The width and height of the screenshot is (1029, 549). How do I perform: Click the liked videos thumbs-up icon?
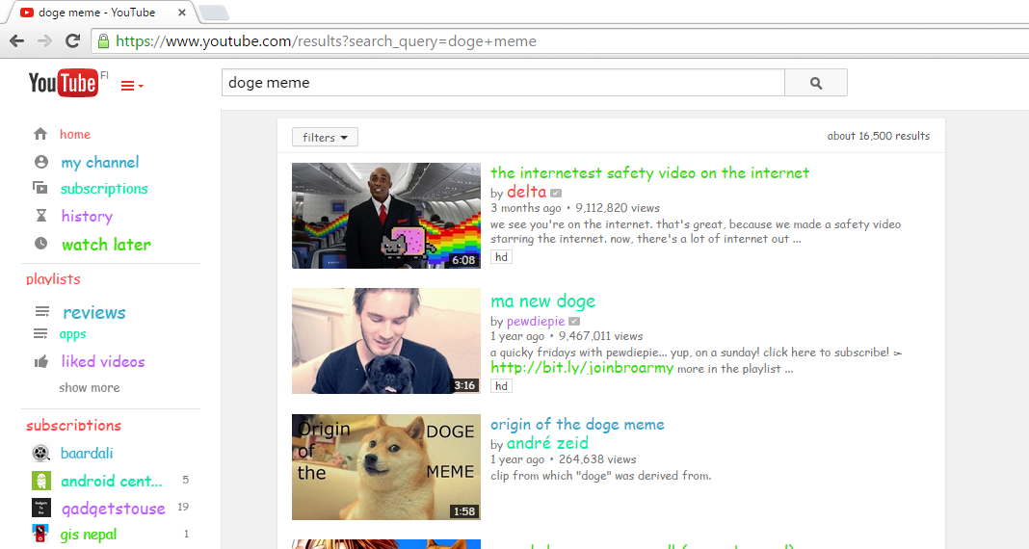[40, 361]
